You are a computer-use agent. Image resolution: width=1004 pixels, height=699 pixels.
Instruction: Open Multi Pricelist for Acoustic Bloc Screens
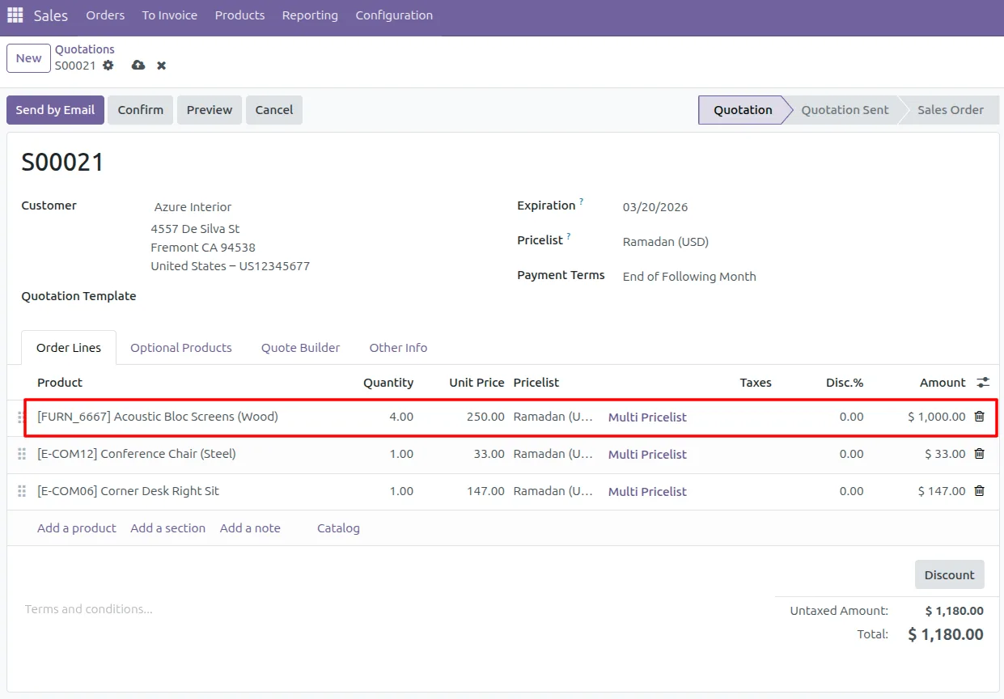[647, 417]
